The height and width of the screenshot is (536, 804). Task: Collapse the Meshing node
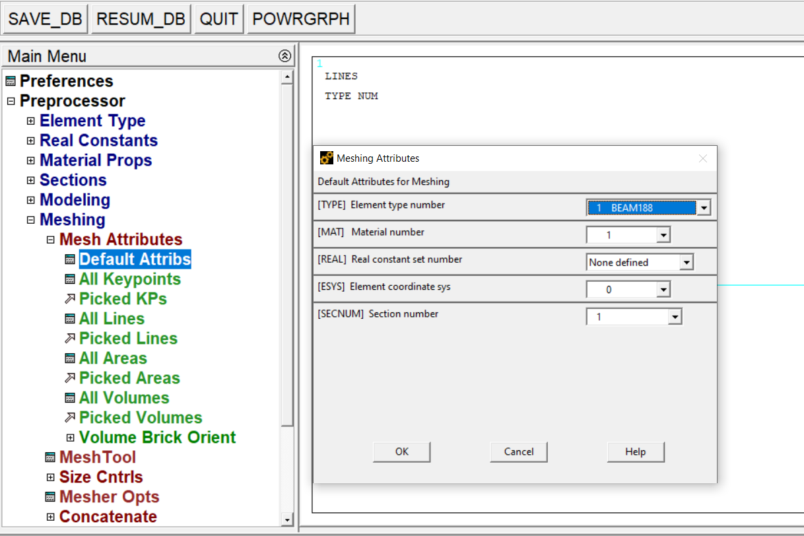[30, 220]
